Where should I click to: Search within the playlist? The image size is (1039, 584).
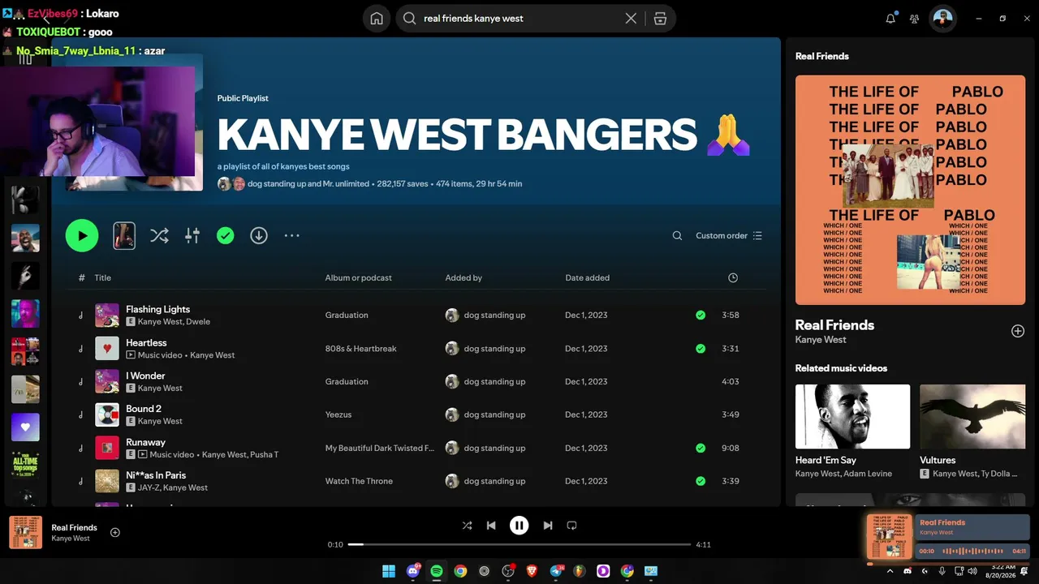pos(677,236)
